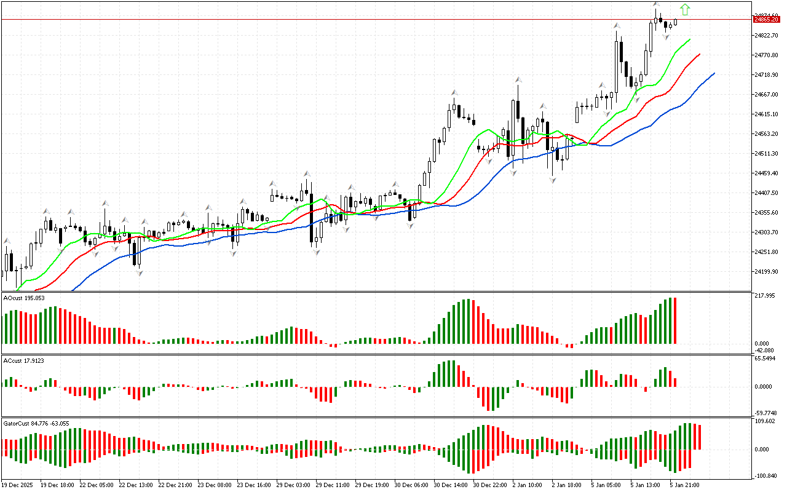The height and width of the screenshot is (492, 787).
Task: Click the AOcust 195.053 indicator label
Action: pos(24,298)
